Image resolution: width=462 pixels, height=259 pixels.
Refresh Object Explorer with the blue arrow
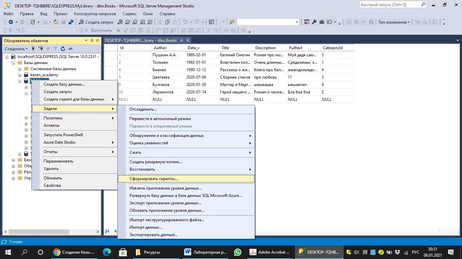[63, 49]
